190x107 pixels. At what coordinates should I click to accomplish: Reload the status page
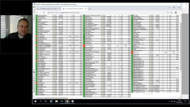pos(44,12)
